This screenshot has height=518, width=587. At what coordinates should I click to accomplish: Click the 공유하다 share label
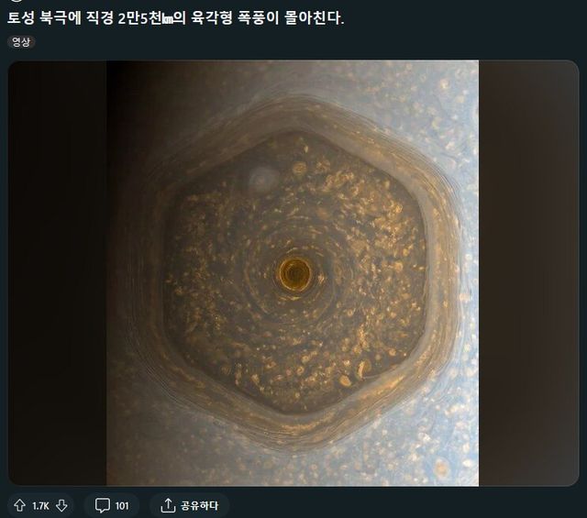(x=199, y=506)
